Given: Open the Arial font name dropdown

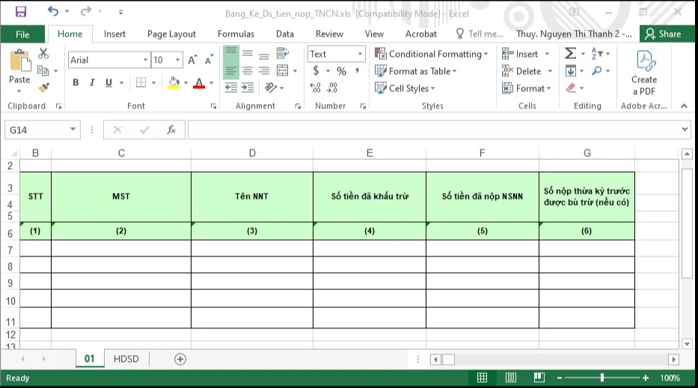Looking at the screenshot, I should [x=146, y=60].
